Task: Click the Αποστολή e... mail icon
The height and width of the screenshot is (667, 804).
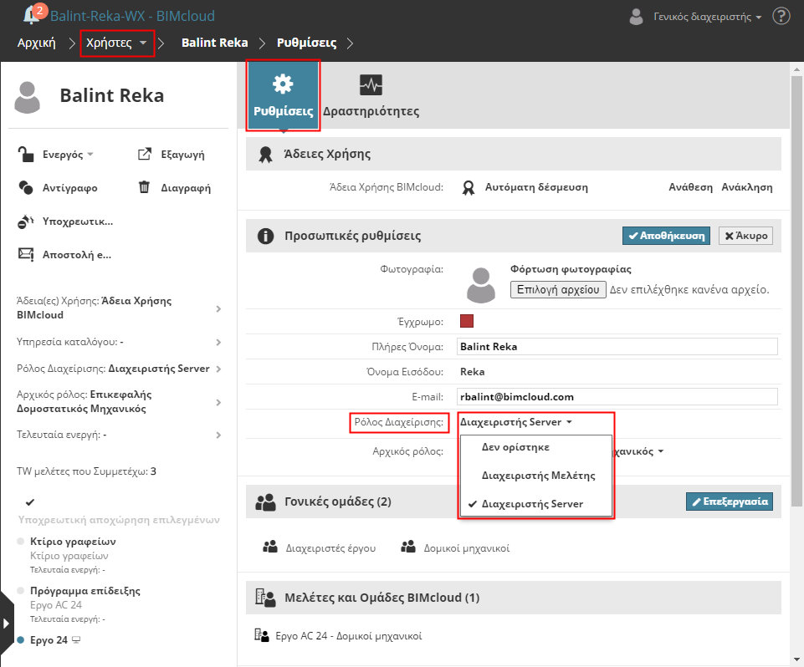Action: [x=26, y=254]
